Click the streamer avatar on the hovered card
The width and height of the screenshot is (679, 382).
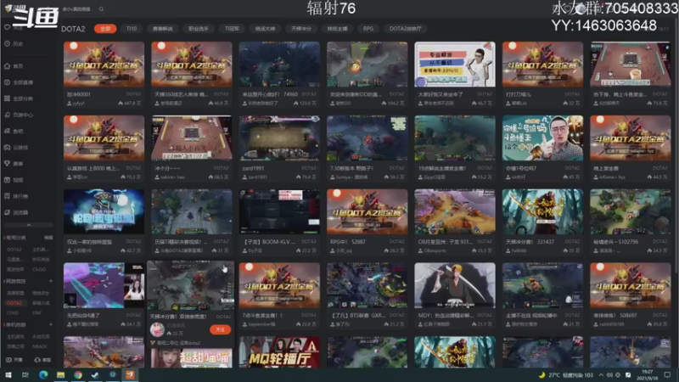[157, 329]
